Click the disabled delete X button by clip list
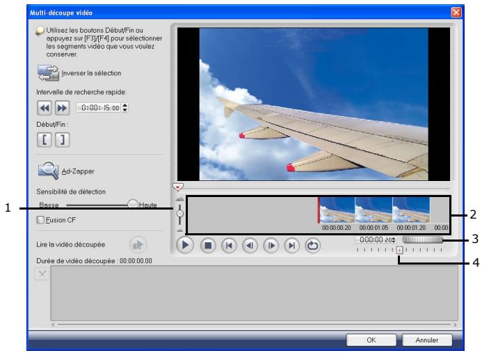This screenshot has width=482, height=353. [x=42, y=274]
